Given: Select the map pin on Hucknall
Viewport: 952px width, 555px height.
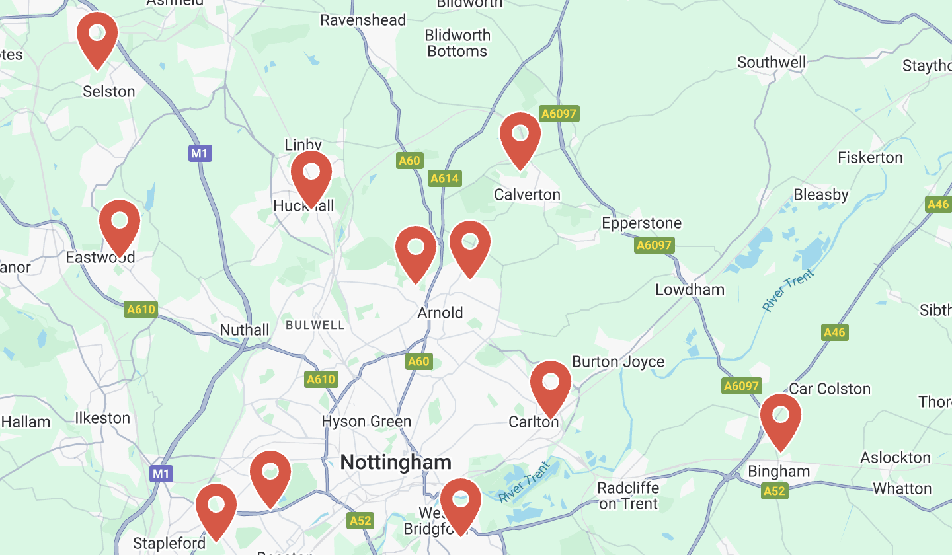Looking at the screenshot, I should coord(311,178).
